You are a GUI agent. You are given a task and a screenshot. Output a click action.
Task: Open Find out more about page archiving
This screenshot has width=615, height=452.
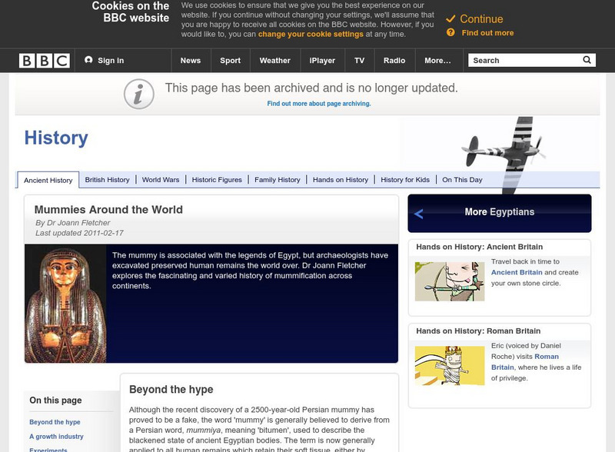pyautogui.click(x=319, y=104)
